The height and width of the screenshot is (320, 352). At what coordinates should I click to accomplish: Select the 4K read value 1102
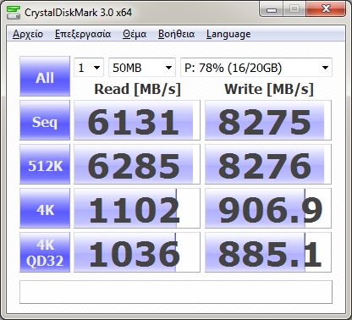coord(137,208)
